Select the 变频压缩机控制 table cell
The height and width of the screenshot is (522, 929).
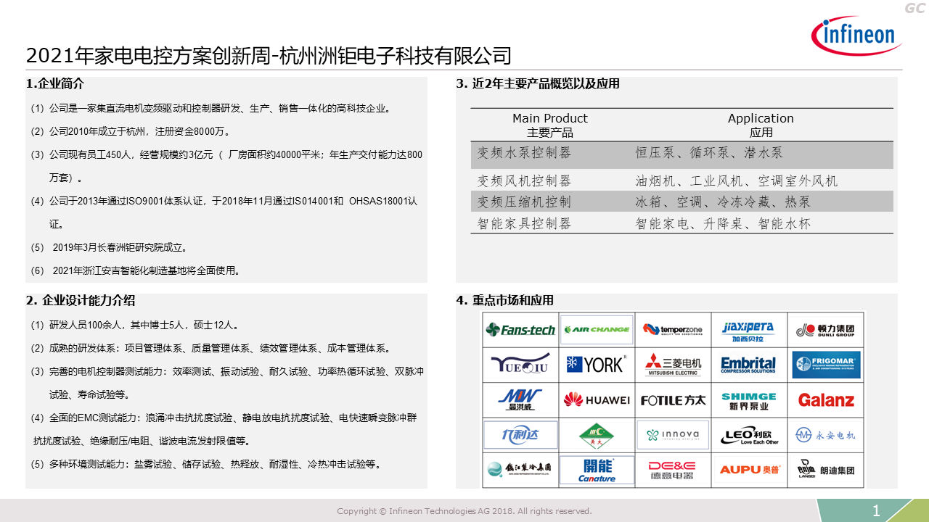(524, 202)
